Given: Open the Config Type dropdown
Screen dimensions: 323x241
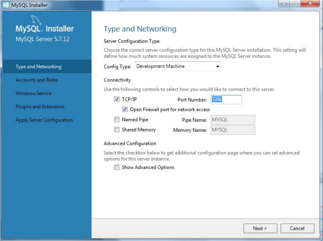Looking at the screenshot, I should tap(177, 66).
